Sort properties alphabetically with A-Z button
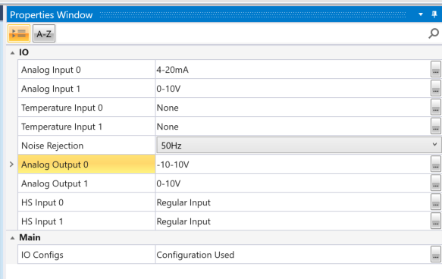Viewport: 442px width, 279px height. [x=44, y=33]
